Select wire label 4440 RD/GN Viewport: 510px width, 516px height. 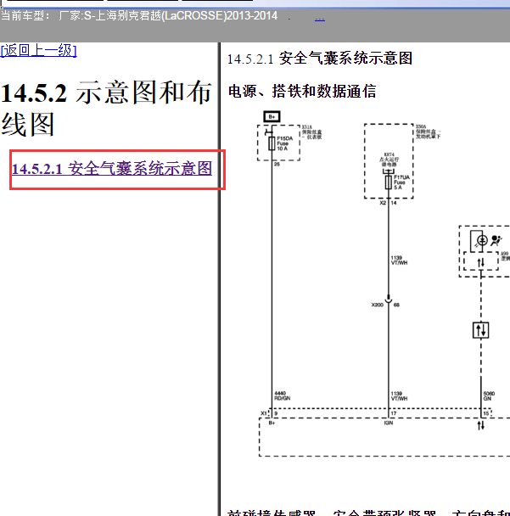point(283,395)
